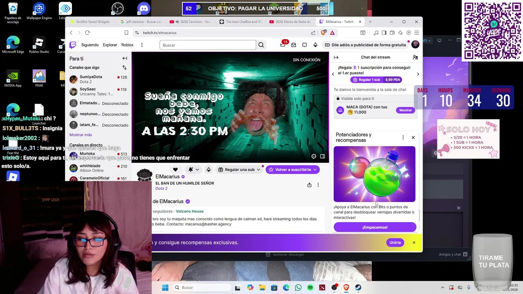This screenshot has width=523, height=294.
Task: Open the Windows Start menu
Action: [165, 287]
